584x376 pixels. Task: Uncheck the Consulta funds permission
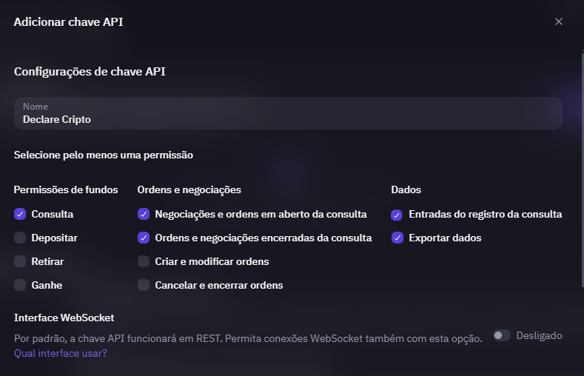20,214
